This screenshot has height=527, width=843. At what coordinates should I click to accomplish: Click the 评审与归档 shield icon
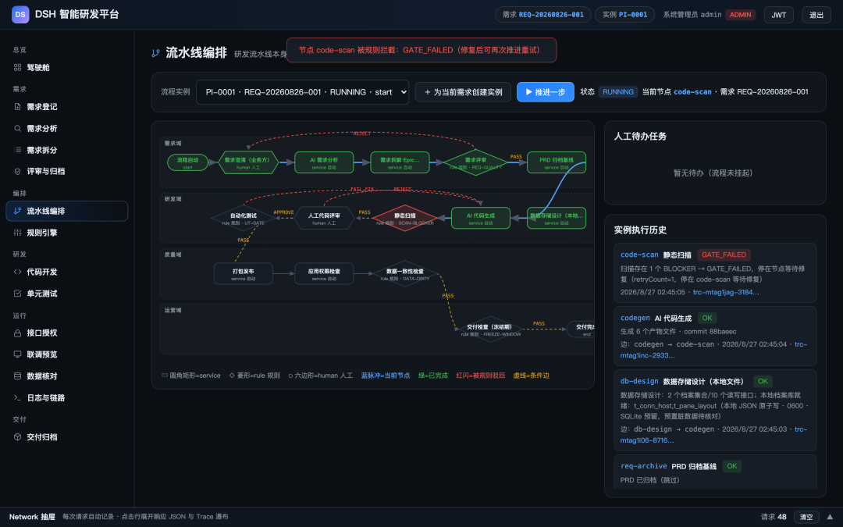[x=18, y=172]
